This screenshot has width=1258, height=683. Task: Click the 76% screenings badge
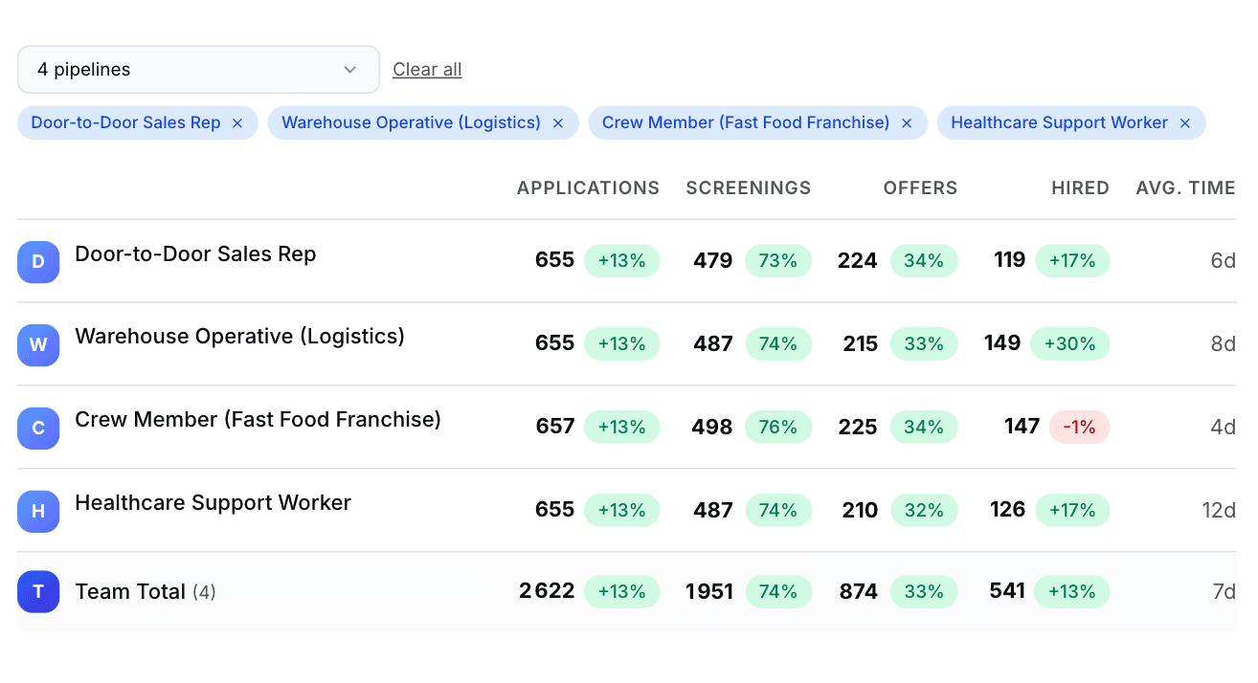(778, 427)
